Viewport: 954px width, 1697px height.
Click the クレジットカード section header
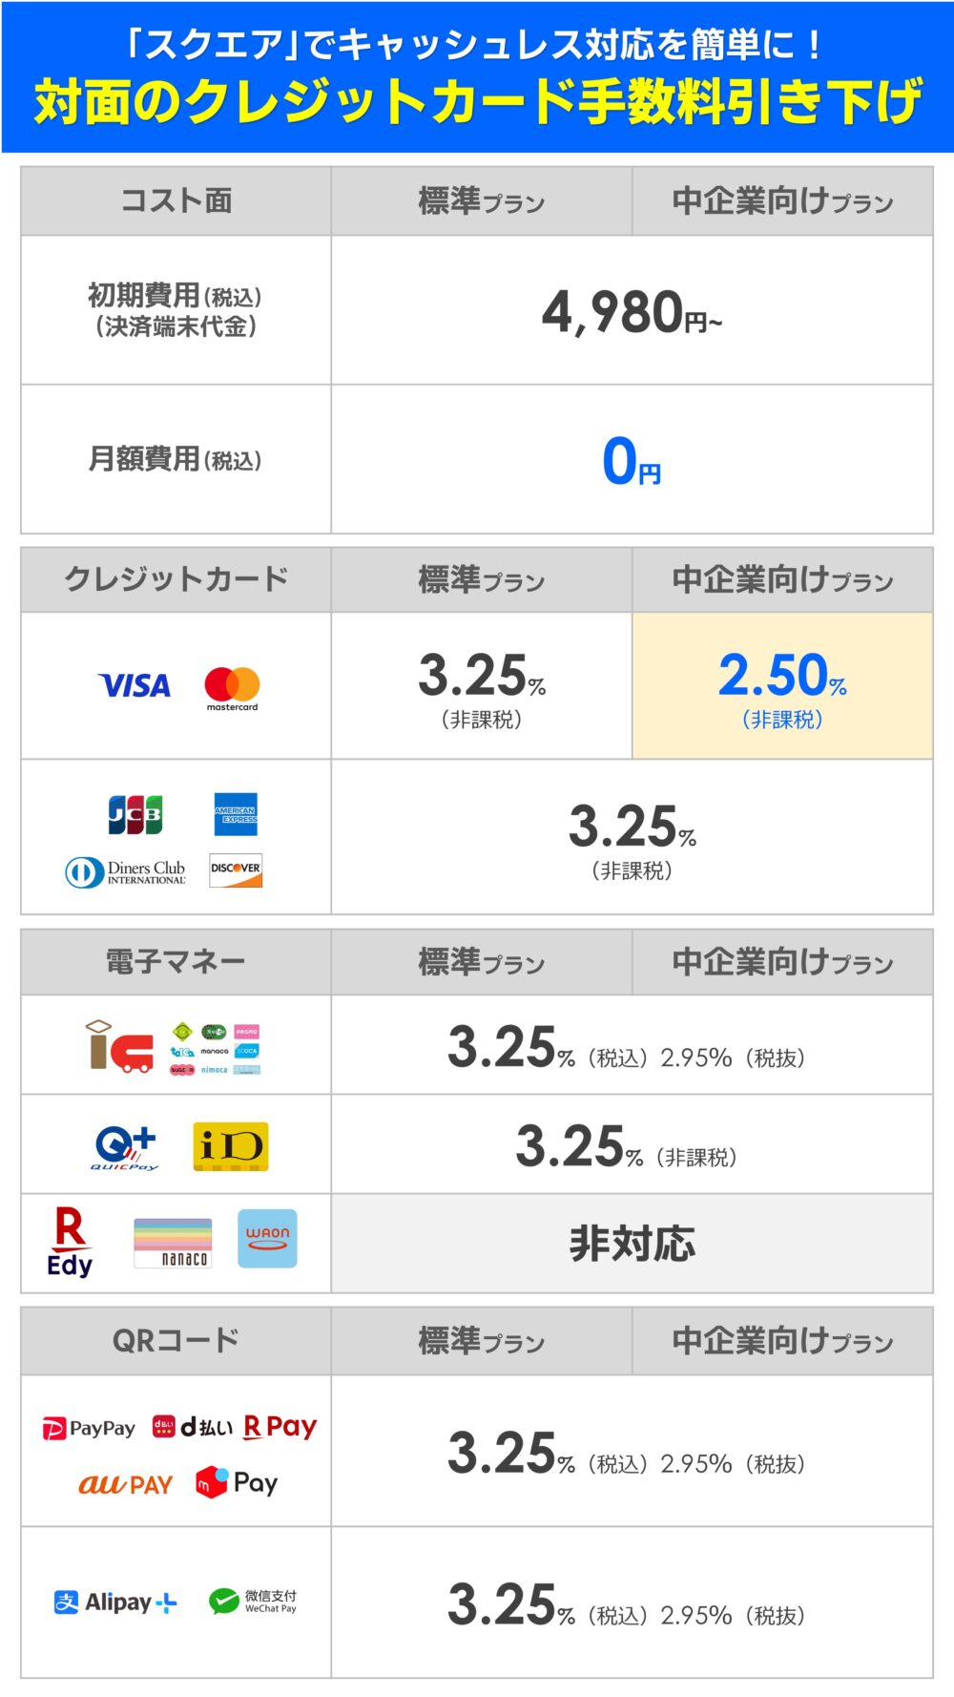point(176,579)
